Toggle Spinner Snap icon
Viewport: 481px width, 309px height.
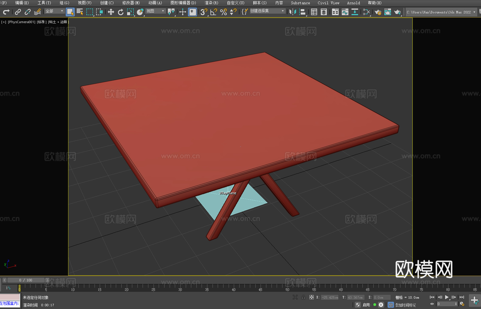[x=233, y=12]
